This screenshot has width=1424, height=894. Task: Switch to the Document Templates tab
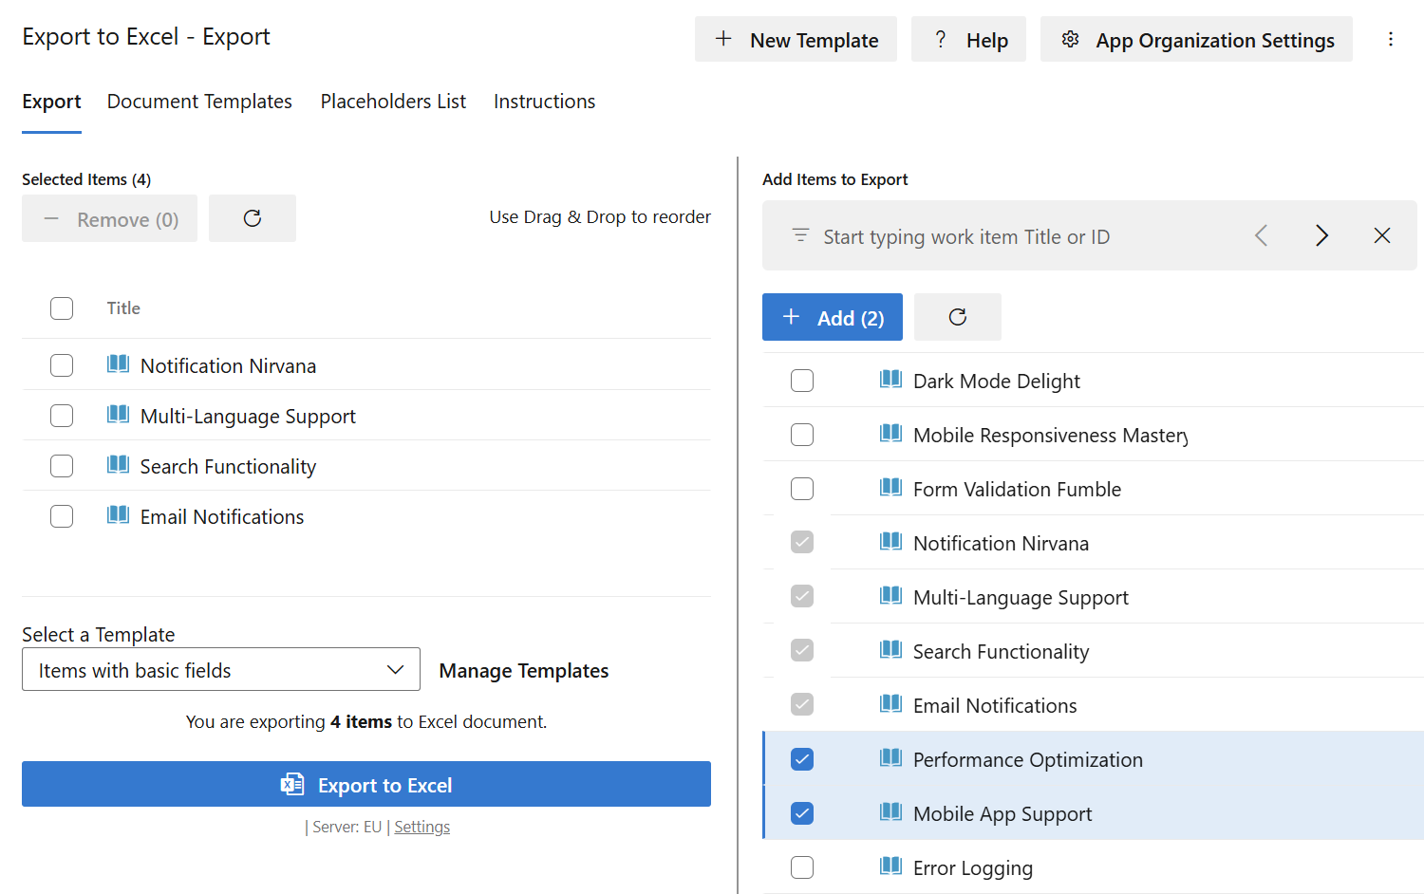point(199,101)
